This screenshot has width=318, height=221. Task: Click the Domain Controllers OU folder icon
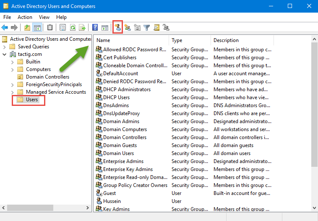20,77
